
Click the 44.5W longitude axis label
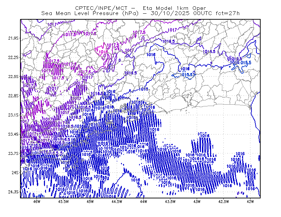[x=117, y=202]
